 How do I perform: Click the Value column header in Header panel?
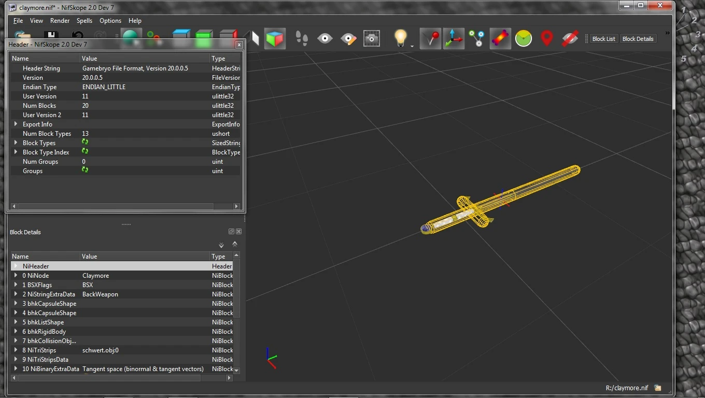(x=145, y=59)
